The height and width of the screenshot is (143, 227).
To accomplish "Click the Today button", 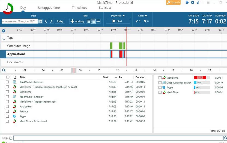I will (60, 21).
